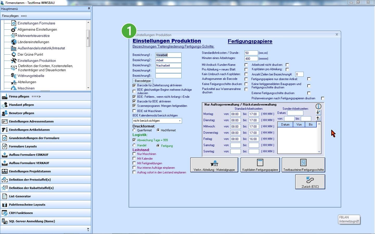Click Zurück (ESC) button
Image resolution: width=375 pixels, height=234 pixels.
tap(310, 182)
